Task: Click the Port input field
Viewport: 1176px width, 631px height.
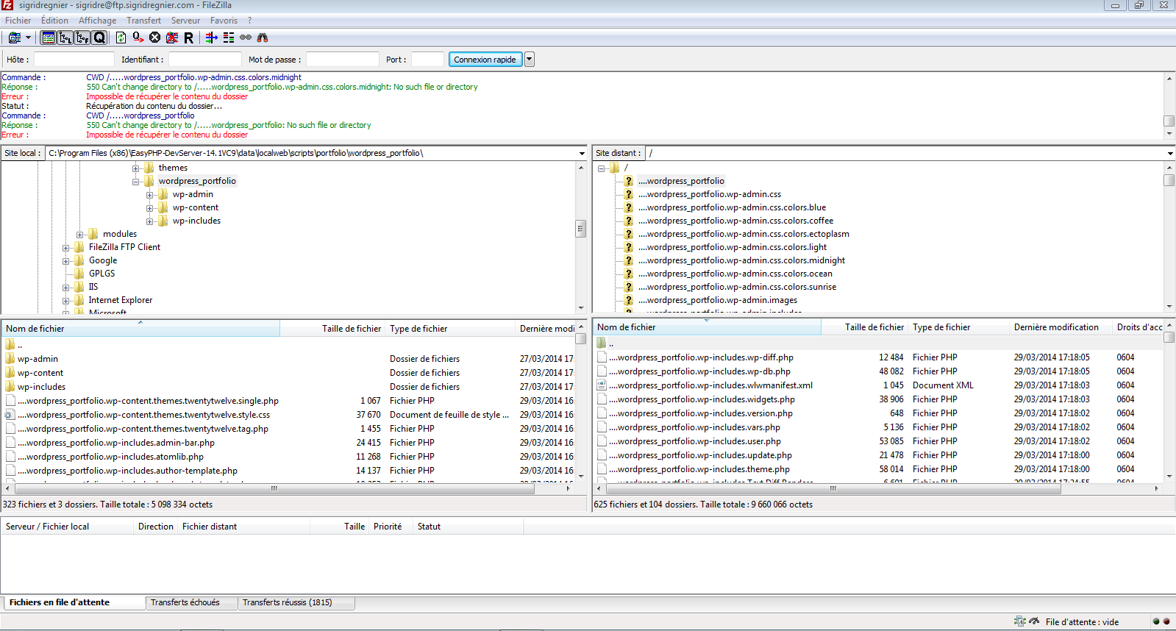Action: (x=427, y=60)
